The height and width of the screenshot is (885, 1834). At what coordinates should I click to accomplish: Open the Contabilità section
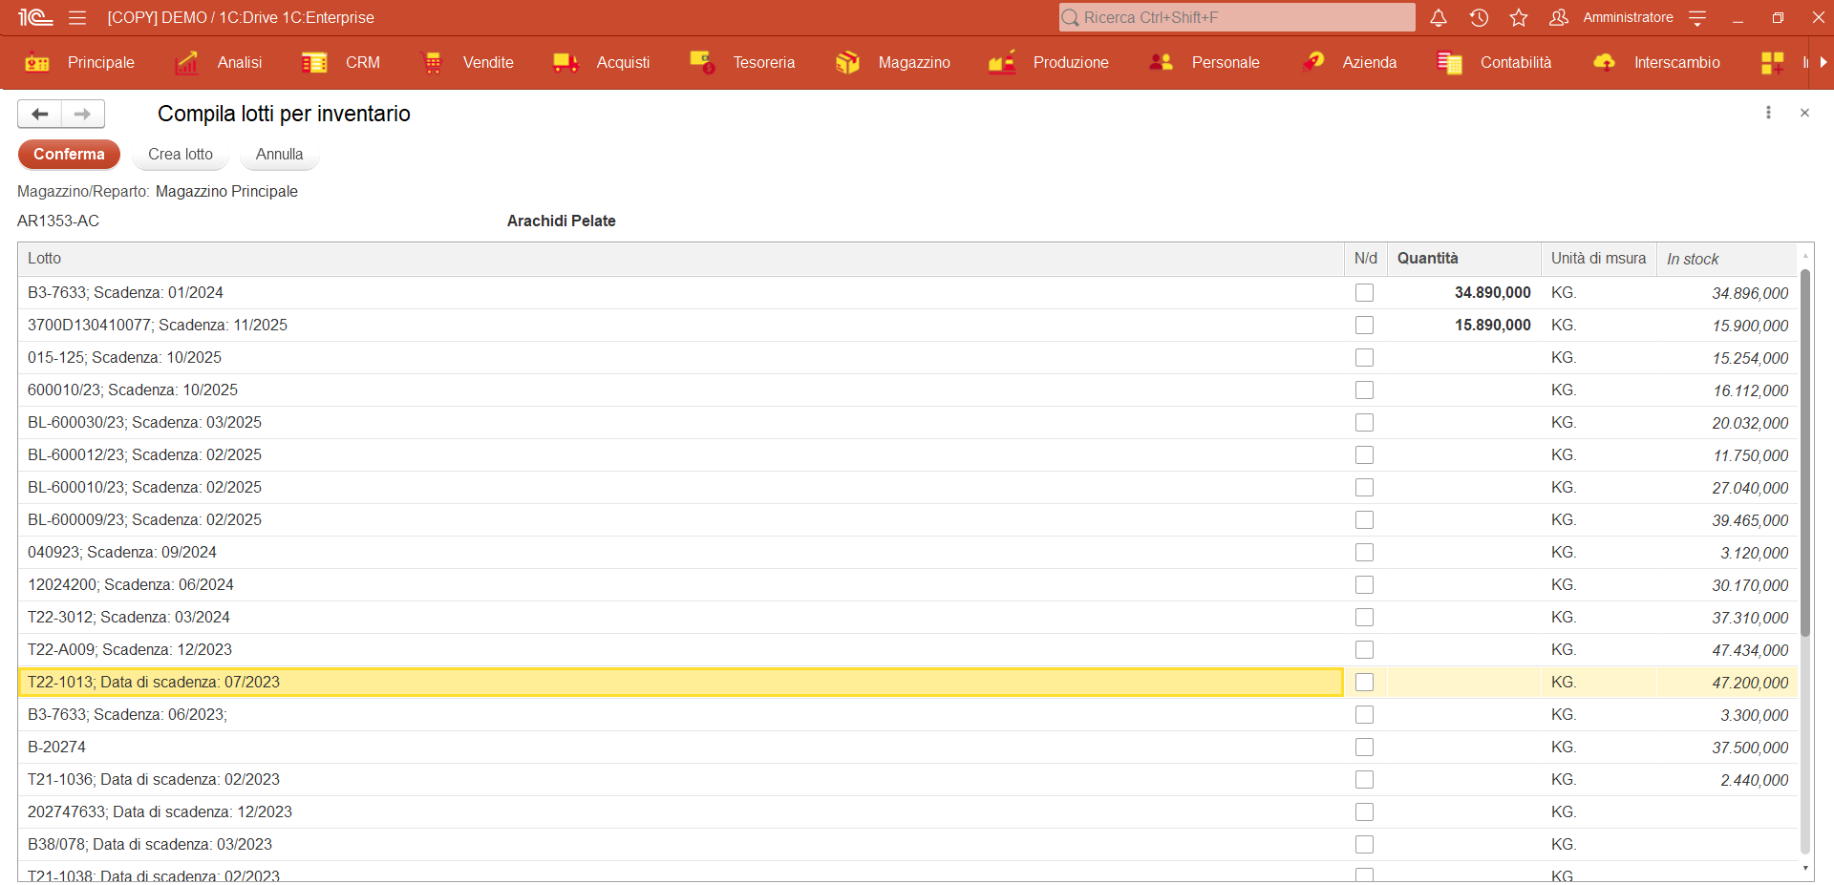coord(1516,62)
